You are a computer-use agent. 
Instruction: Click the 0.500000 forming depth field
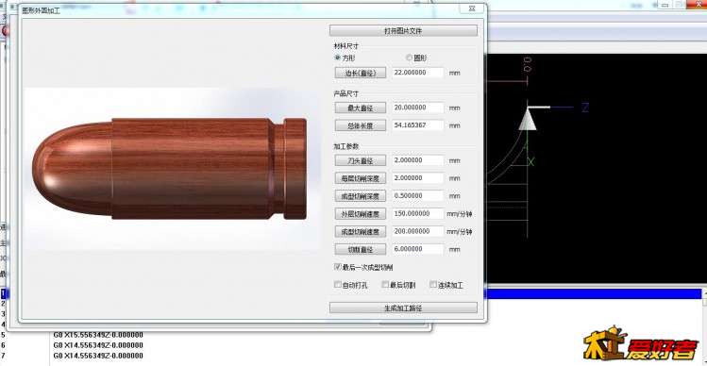pyautogui.click(x=417, y=195)
